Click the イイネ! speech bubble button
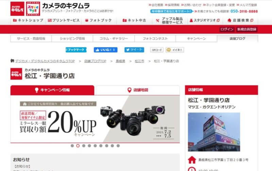The width and height of the screenshot is (272, 171). tap(175, 50)
